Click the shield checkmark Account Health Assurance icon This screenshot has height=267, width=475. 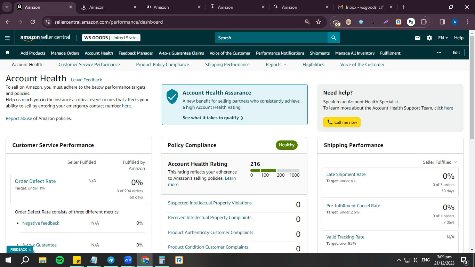point(172,96)
